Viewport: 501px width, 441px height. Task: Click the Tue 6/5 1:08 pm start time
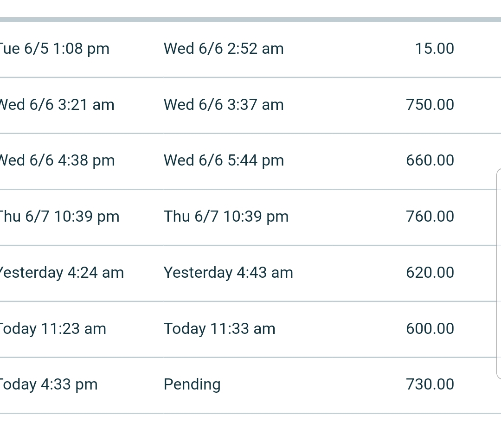pos(54,49)
